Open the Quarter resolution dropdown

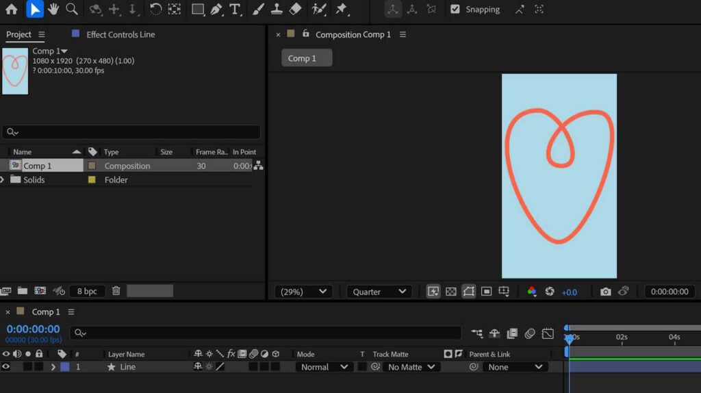379,292
